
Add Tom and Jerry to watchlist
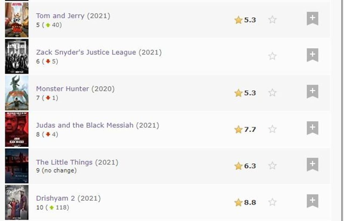coord(312,19)
